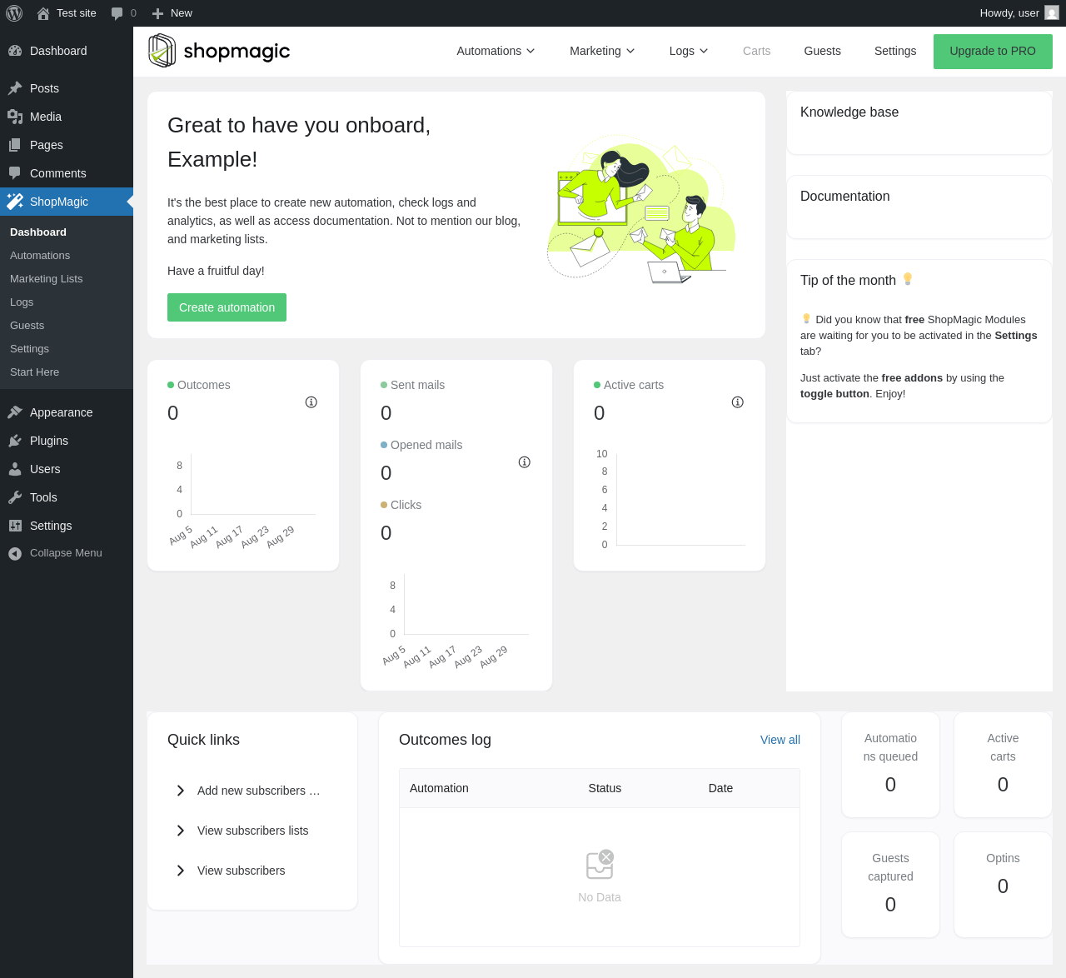Click the Upgrade to PRO button

point(993,51)
